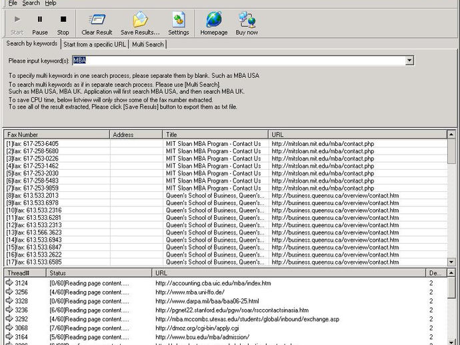Click the Buy now icon
The width and height of the screenshot is (460, 345).
pos(247,19)
